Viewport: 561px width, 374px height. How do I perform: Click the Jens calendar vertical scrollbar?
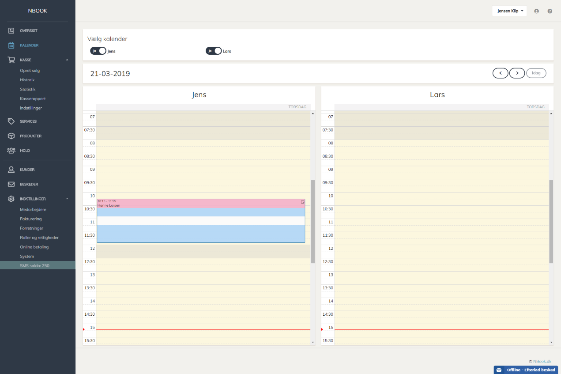(313, 221)
